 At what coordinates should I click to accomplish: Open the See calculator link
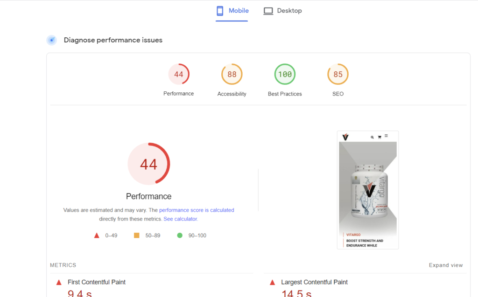click(x=180, y=219)
